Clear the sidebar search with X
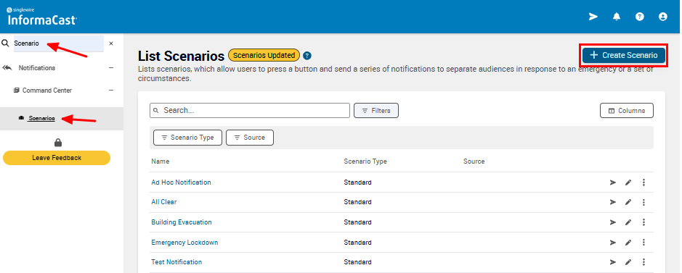The image size is (682, 273). tap(111, 43)
